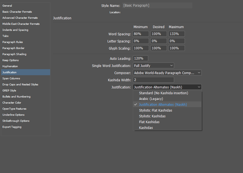Switch to Bullets and Numbering section
This screenshot has height=173, width=243.
tap(17, 97)
